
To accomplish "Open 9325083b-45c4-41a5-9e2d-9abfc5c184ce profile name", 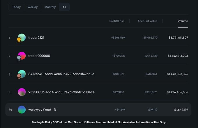I will pos(61,92).
